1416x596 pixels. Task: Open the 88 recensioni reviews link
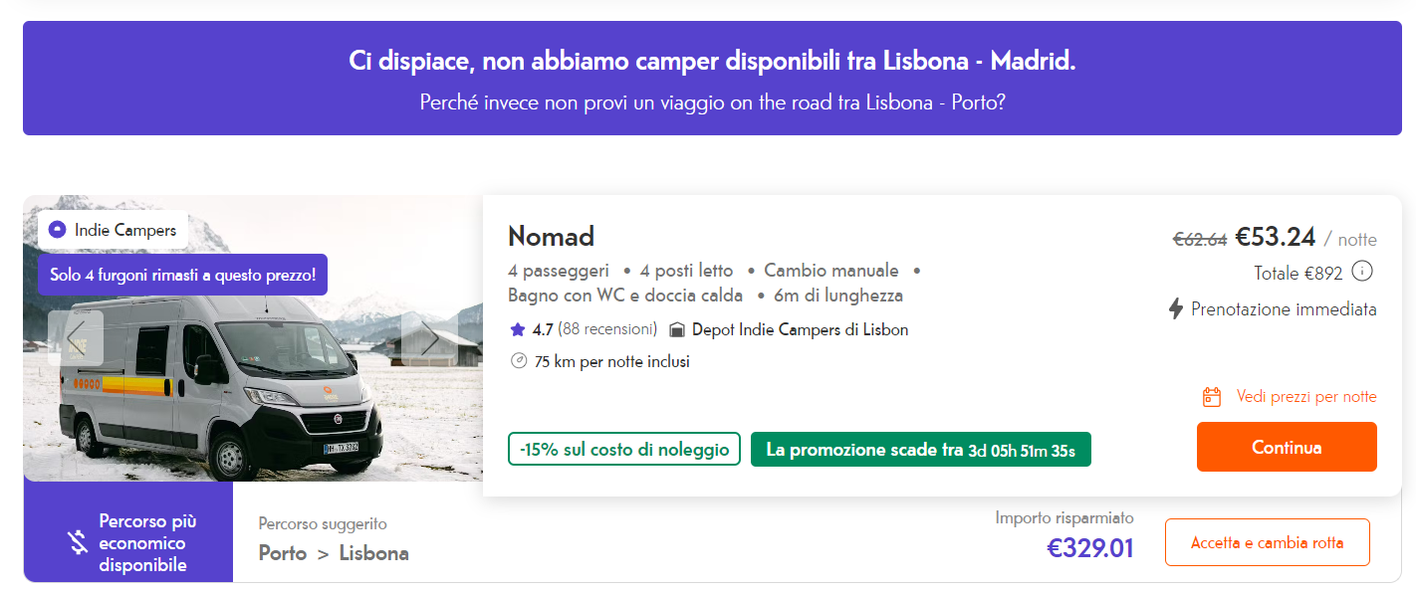click(607, 329)
